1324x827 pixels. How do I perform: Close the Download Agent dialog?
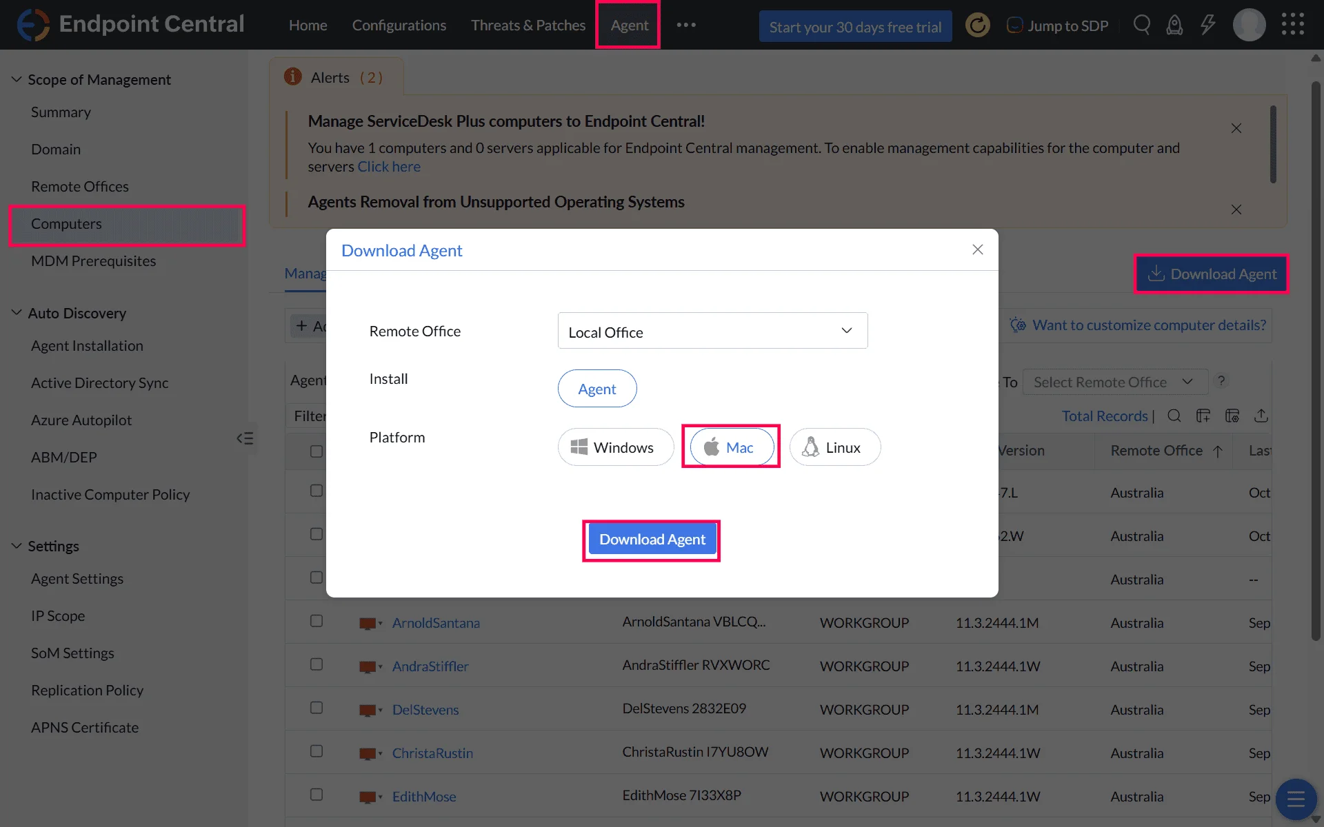pos(978,249)
